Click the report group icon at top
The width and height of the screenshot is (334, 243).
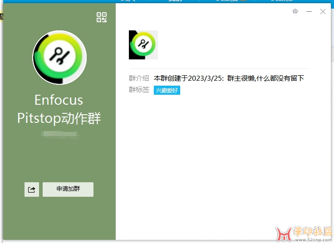295,11
